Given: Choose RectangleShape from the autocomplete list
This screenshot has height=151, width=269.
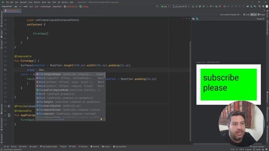Looking at the screenshot, I should 70,74.
